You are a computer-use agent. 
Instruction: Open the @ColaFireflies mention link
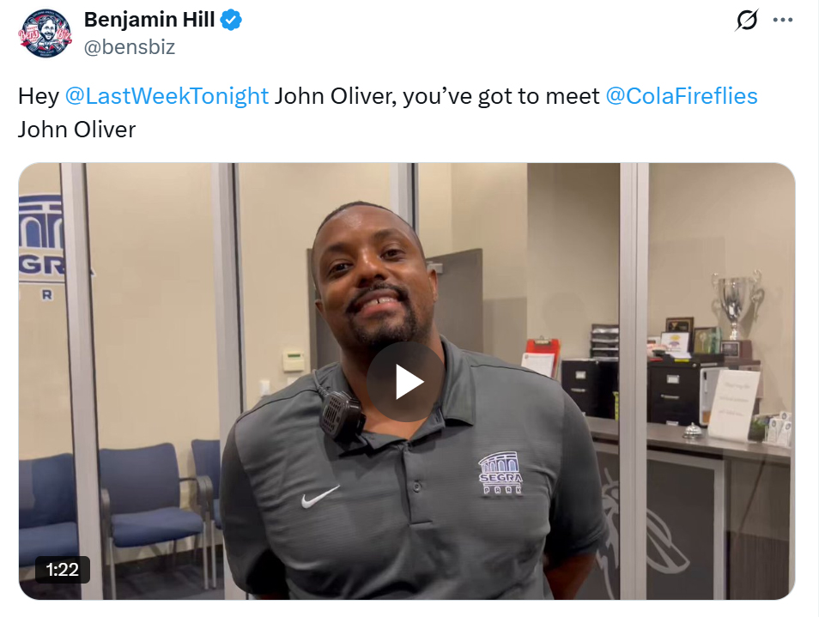click(681, 96)
